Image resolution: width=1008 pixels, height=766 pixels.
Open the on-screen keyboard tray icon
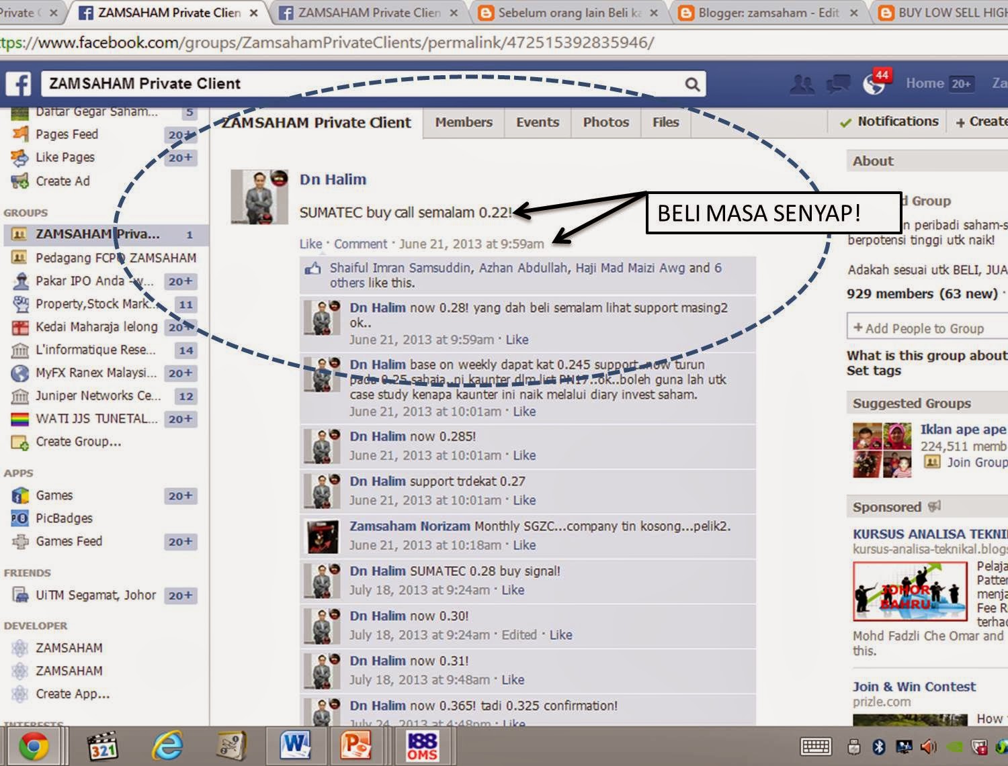coord(816,747)
